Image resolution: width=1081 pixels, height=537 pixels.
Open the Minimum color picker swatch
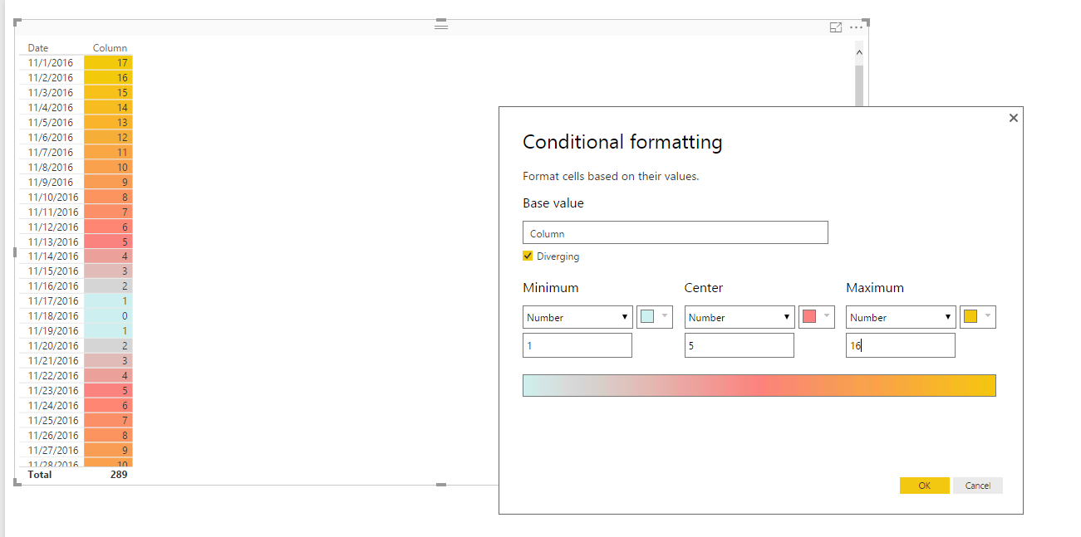tap(655, 317)
